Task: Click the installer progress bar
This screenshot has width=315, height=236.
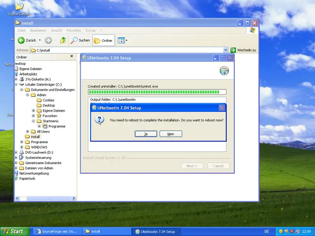Action: click(157, 92)
